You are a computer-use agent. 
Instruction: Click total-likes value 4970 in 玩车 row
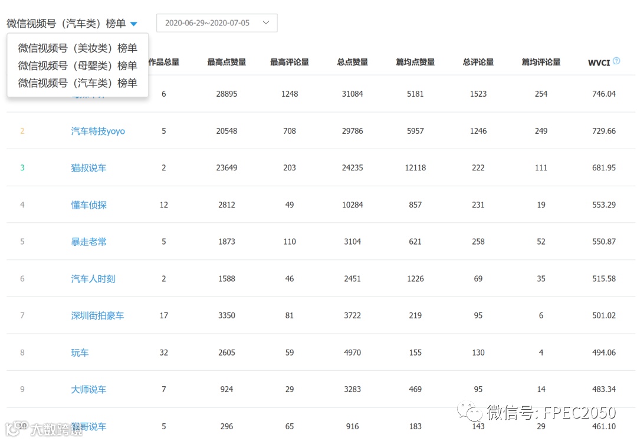click(352, 353)
